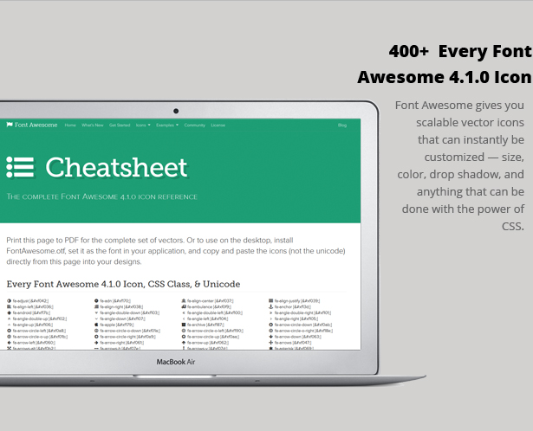The width and height of the screenshot is (533, 431).
Task: Click the Blog link at navbar right
Action: click(342, 125)
